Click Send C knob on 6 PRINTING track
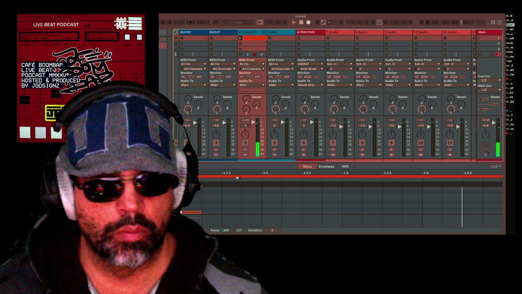Viewport: 522px width, 294px height. [x=305, y=110]
